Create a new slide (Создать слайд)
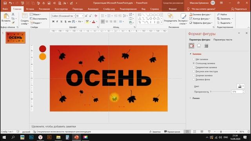Image resolution: width=251 pixels, height=141 pixels. click(x=24, y=19)
